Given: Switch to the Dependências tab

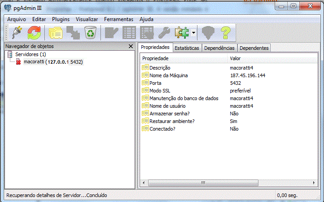Looking at the screenshot, I should pyautogui.click(x=219, y=48).
